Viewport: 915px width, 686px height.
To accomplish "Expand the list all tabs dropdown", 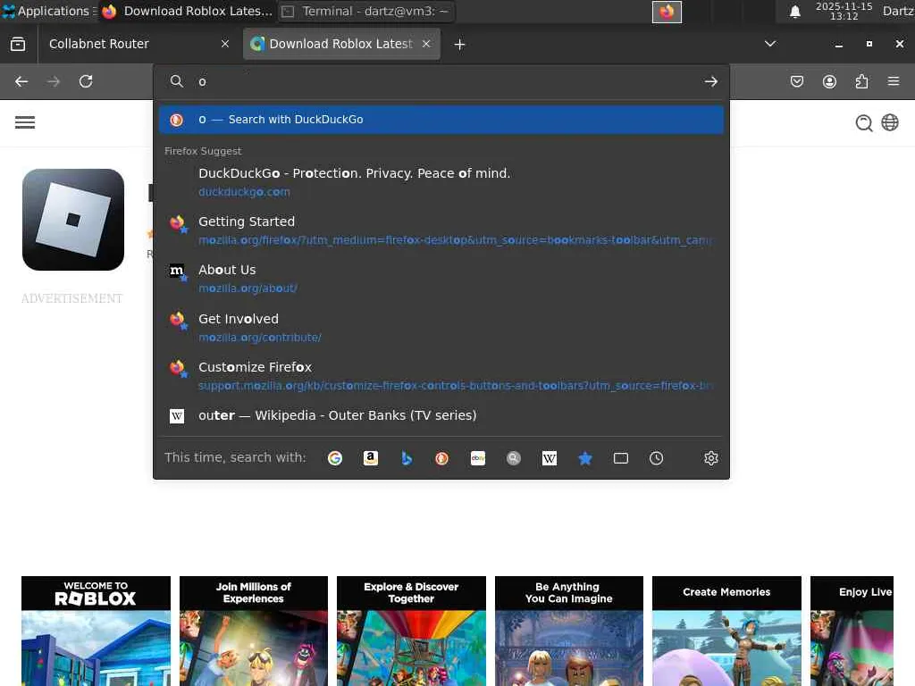I will pyautogui.click(x=770, y=44).
